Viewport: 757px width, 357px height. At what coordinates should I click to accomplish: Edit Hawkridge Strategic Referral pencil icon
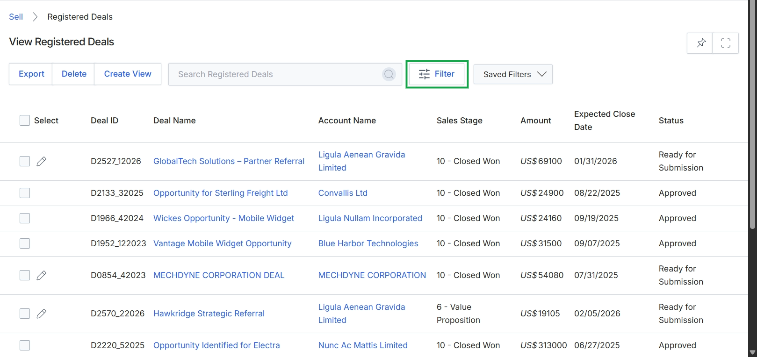point(42,314)
